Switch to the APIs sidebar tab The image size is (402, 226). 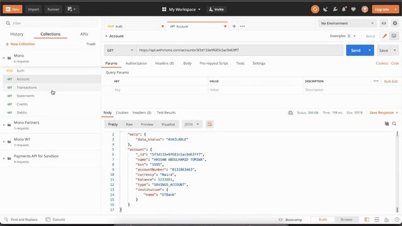[x=84, y=34]
